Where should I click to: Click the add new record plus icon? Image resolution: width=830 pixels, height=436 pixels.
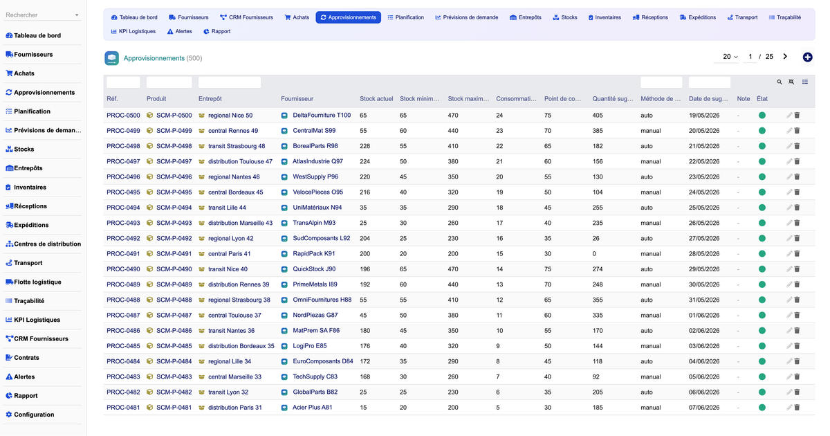click(807, 57)
